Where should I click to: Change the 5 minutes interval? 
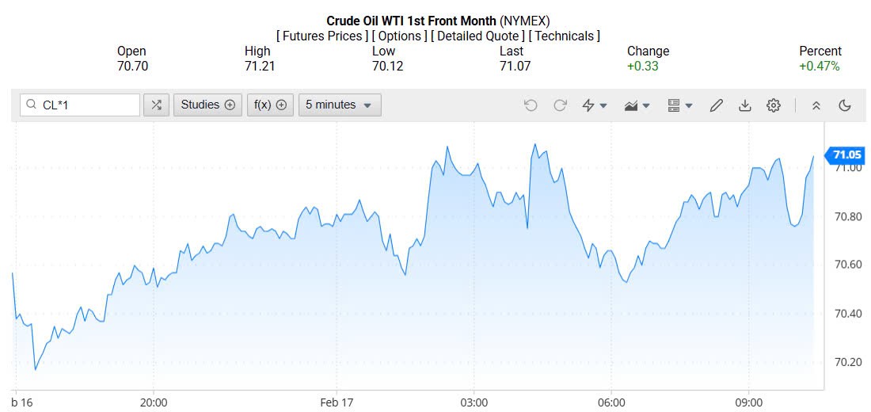(x=340, y=105)
